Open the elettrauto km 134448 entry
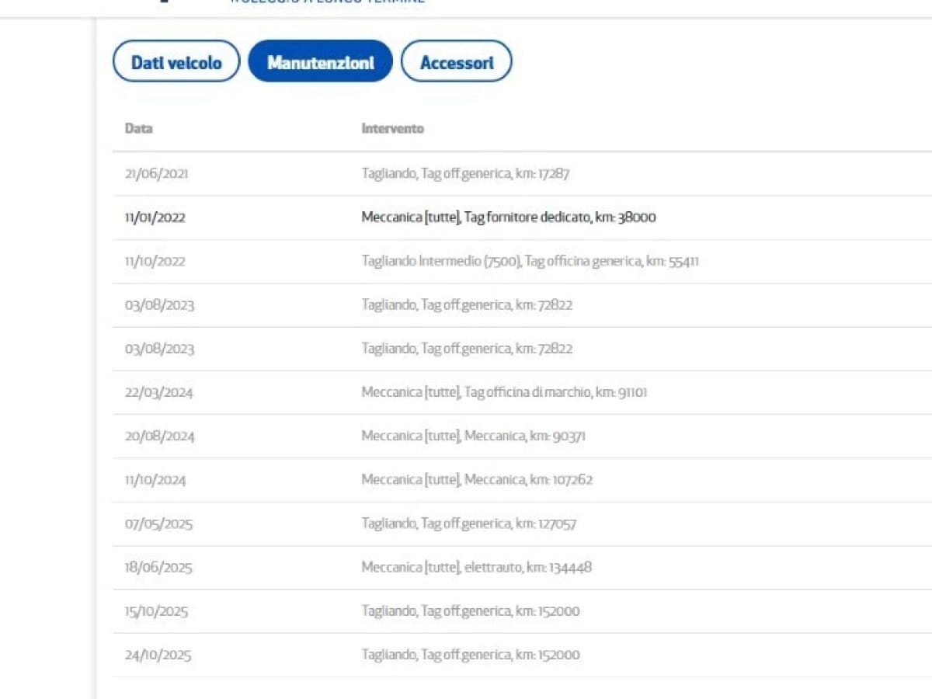The image size is (932, 699). (476, 568)
